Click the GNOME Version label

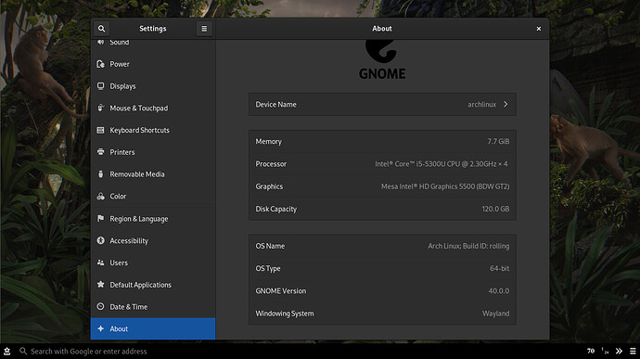(281, 290)
